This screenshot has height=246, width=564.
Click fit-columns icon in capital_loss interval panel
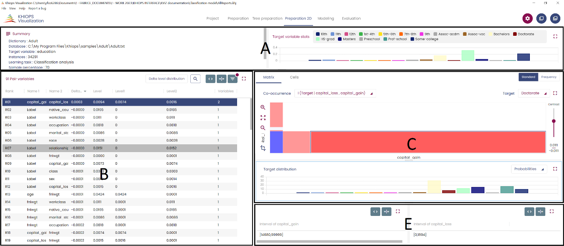tap(540, 211)
